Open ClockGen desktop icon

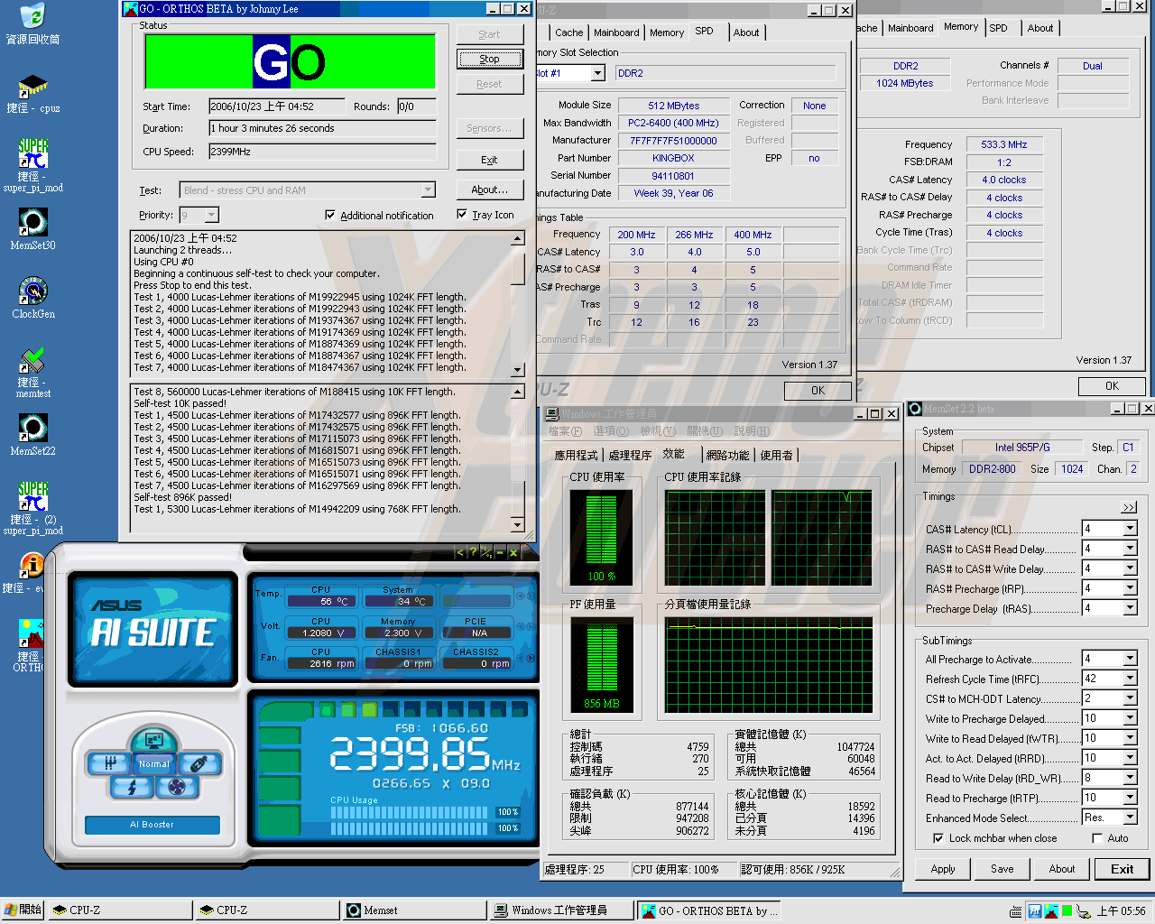pos(32,299)
